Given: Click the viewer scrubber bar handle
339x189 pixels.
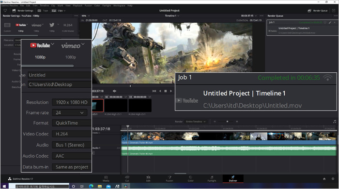Looking at the screenshot, I should point(130,86).
